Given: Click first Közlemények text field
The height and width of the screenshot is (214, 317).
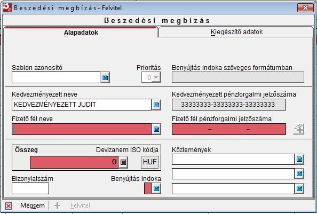Looking at the screenshot, I should (233, 159).
